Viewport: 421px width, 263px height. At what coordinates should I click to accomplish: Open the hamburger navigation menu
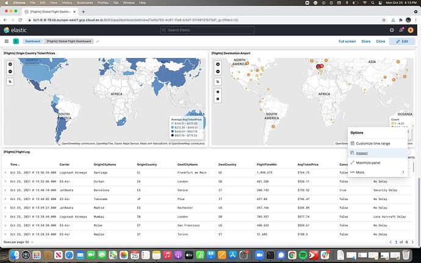point(7,41)
